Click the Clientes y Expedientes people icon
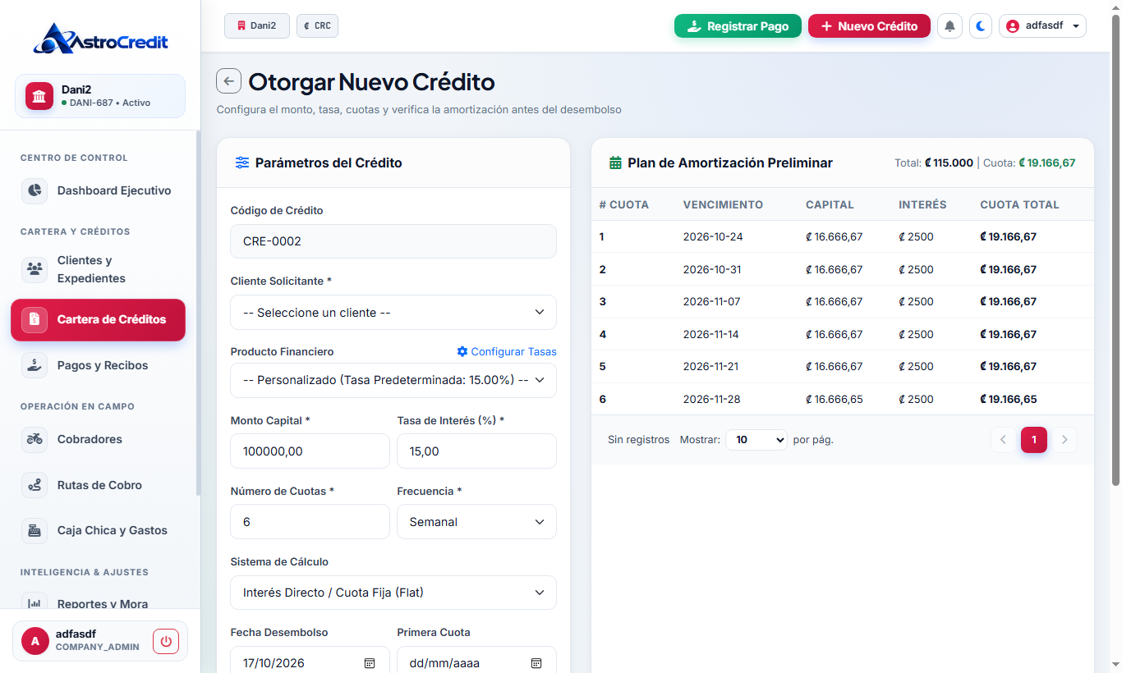Image resolution: width=1122 pixels, height=673 pixels. 34,268
